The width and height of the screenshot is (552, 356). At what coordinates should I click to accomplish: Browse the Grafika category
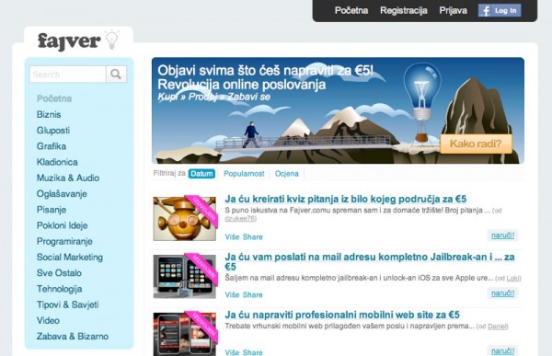pyautogui.click(x=52, y=146)
